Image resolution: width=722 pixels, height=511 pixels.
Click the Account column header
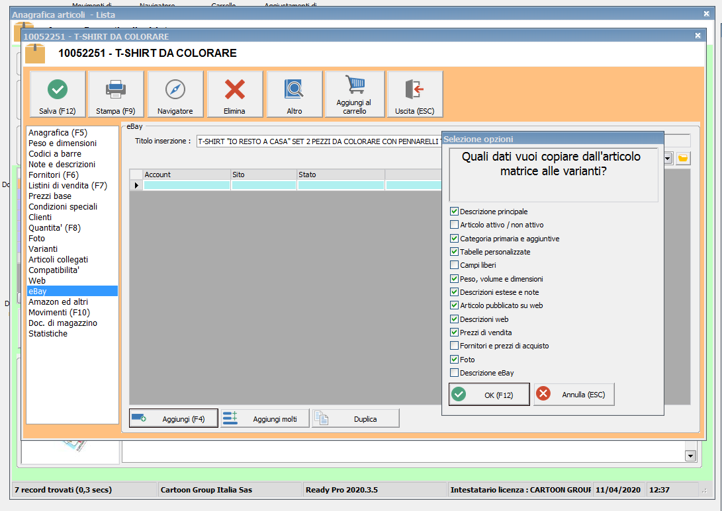point(187,175)
